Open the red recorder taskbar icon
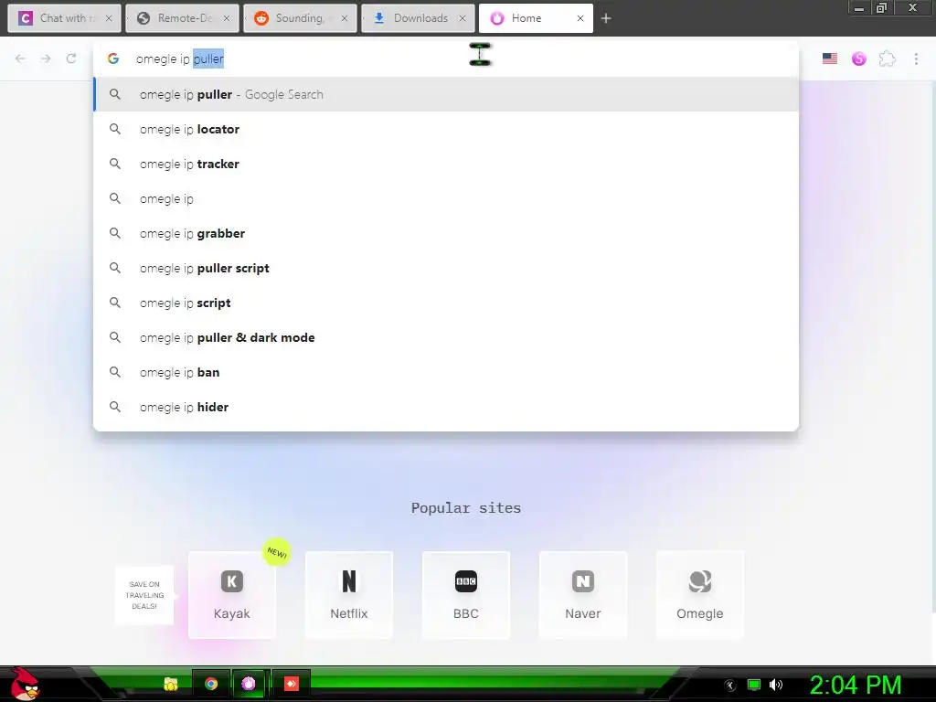Viewport: 936px width, 702px height. 292,684
